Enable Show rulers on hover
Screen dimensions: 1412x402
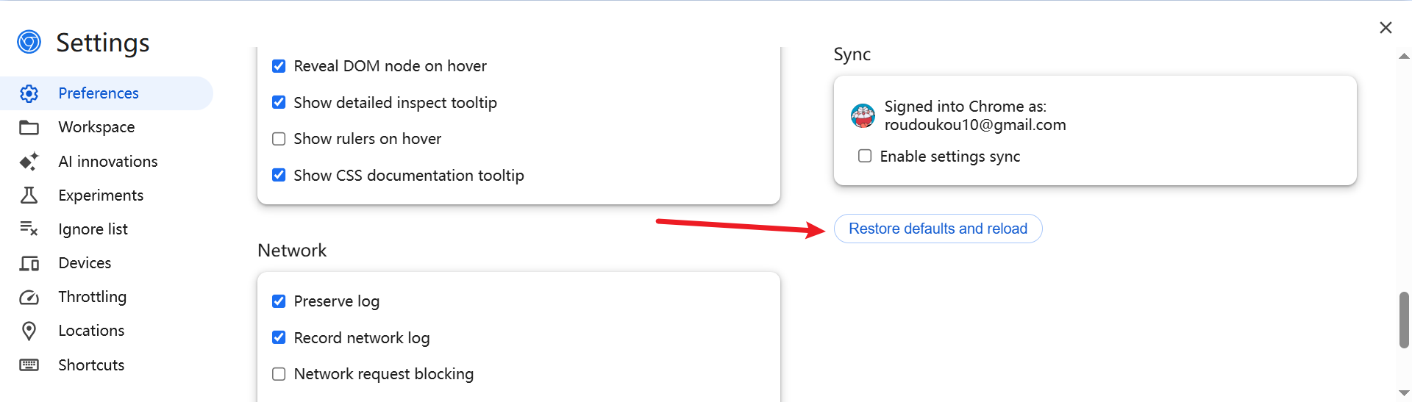point(279,139)
